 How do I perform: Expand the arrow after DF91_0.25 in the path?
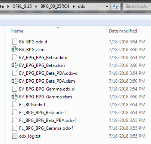point(36,6)
